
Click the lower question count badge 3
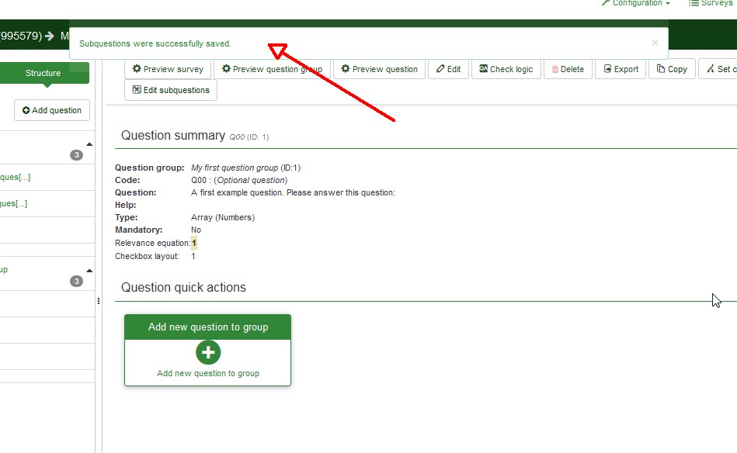tap(77, 282)
